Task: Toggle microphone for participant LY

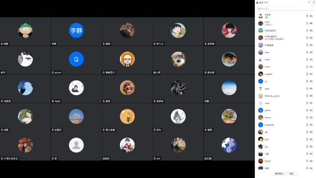Action: point(307,81)
